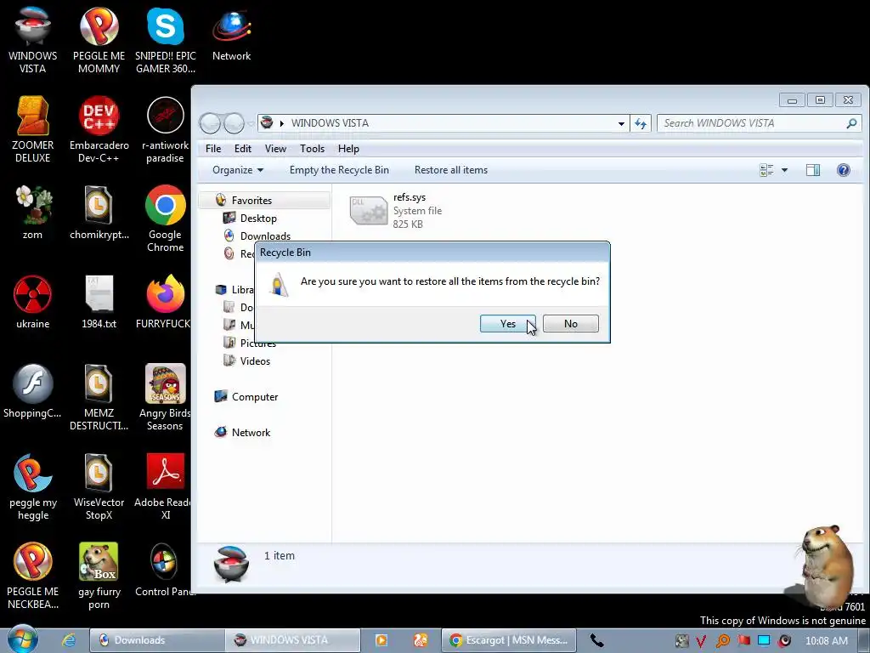870x653 pixels.
Task: Open the zom desktop icon
Action: coord(33,212)
